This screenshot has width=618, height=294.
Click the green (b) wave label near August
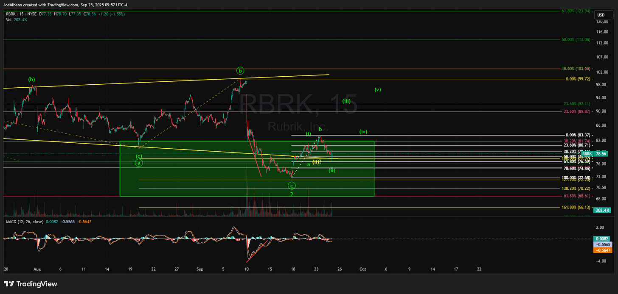[31, 80]
